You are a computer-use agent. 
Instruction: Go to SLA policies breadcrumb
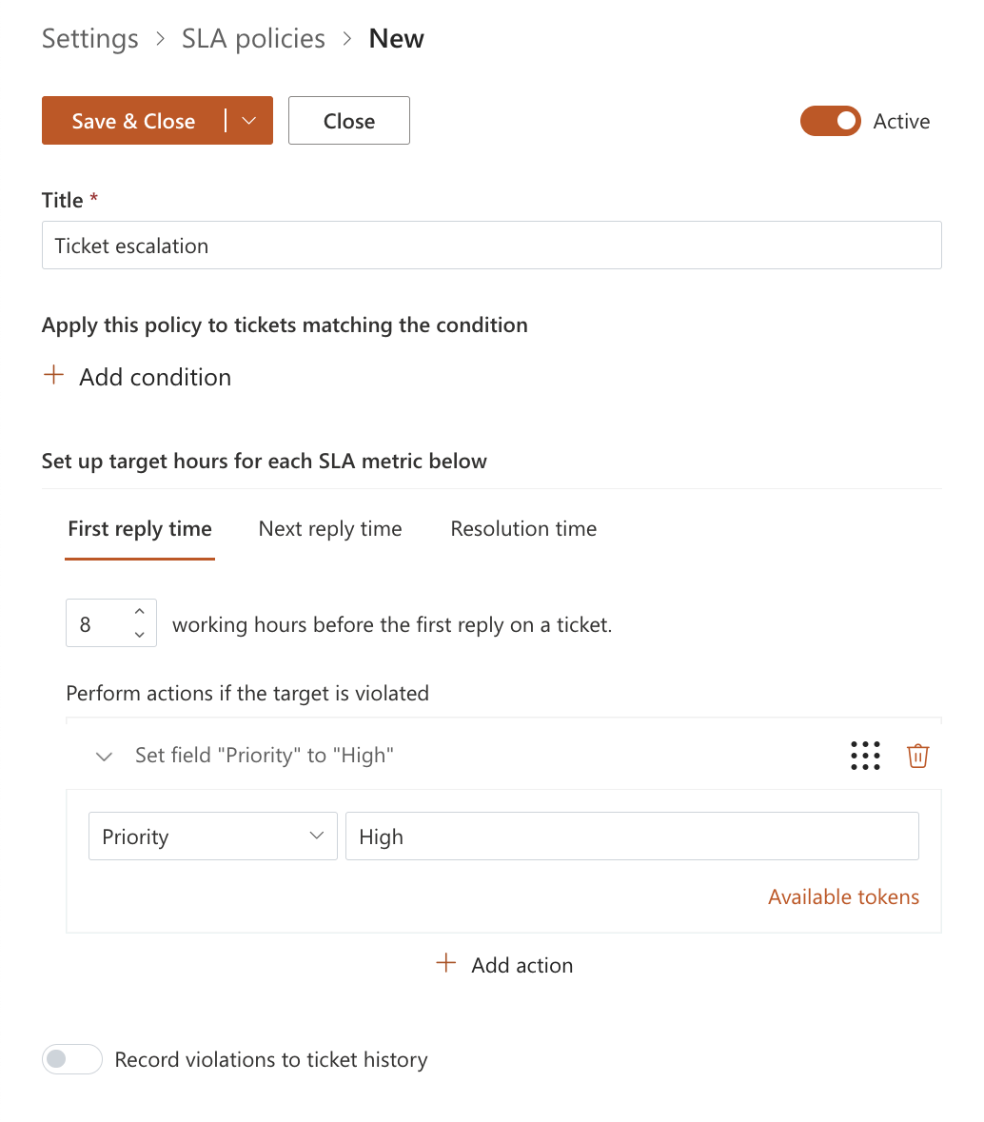coord(253,39)
